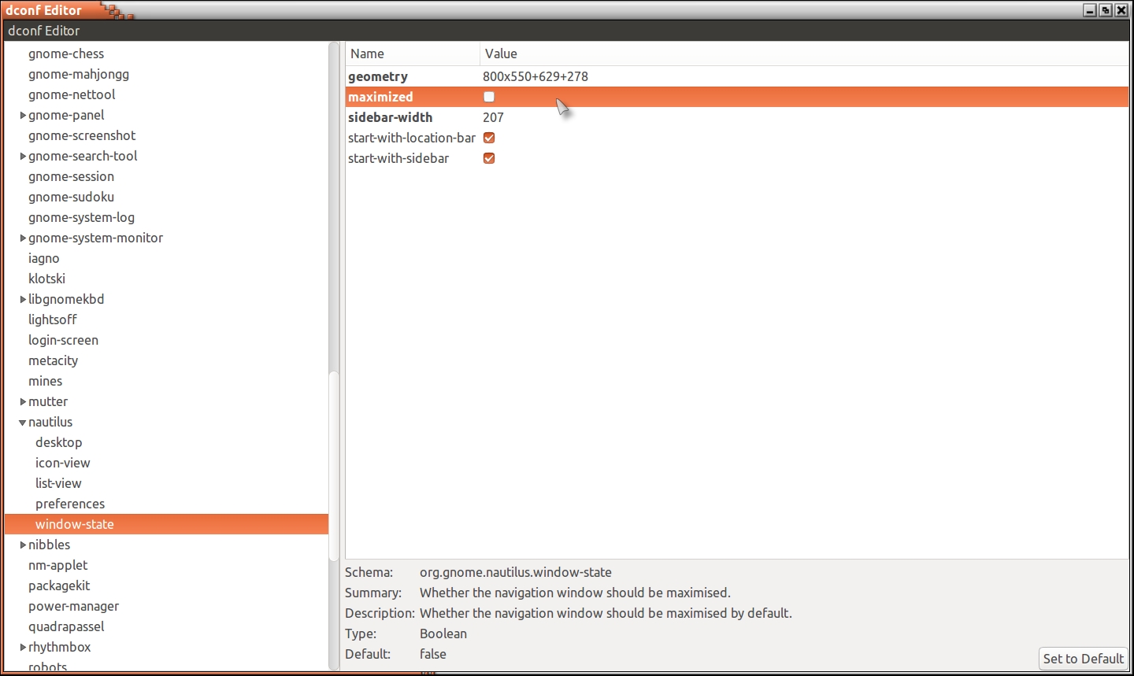
Task: Disable the start-with-sidebar option
Action: coord(489,158)
